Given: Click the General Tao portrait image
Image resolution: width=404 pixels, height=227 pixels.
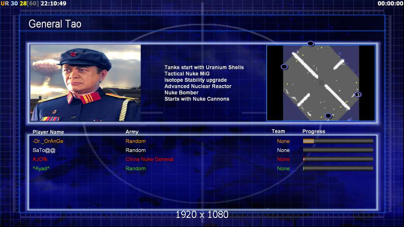Looking at the screenshot, I should pos(86,83).
